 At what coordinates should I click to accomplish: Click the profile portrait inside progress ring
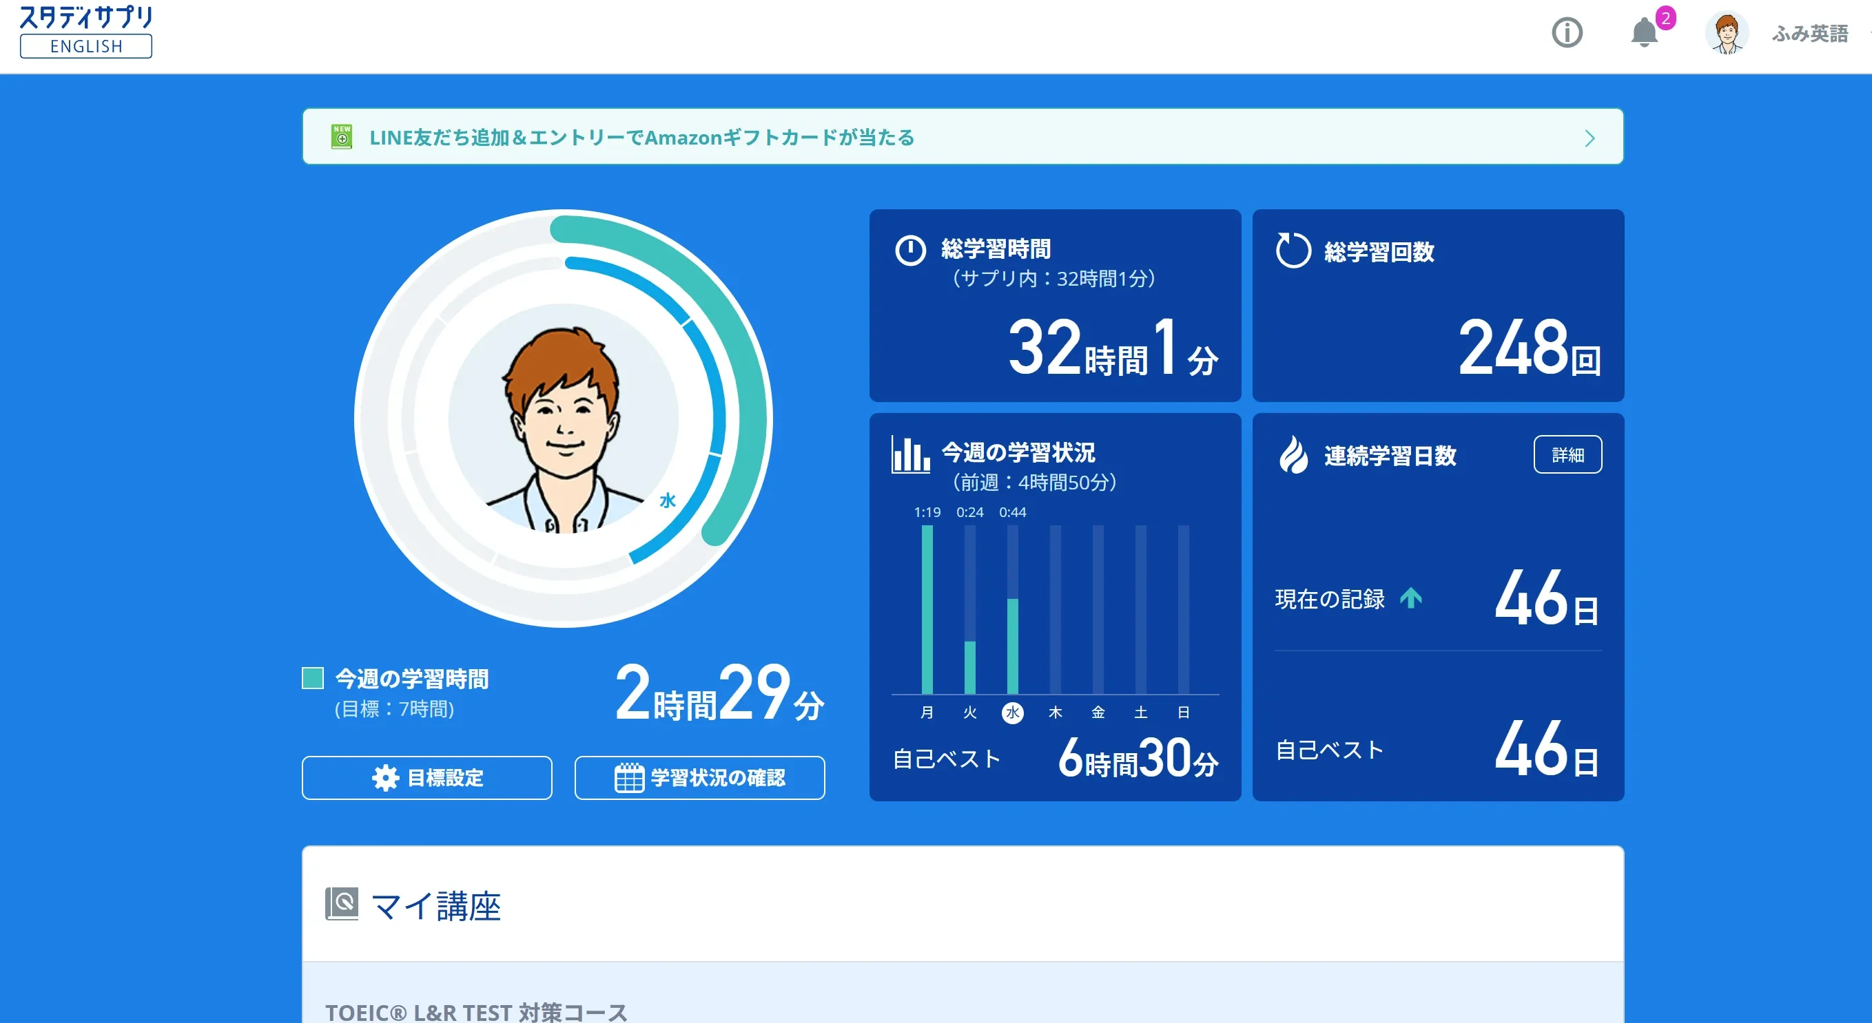[x=563, y=419]
